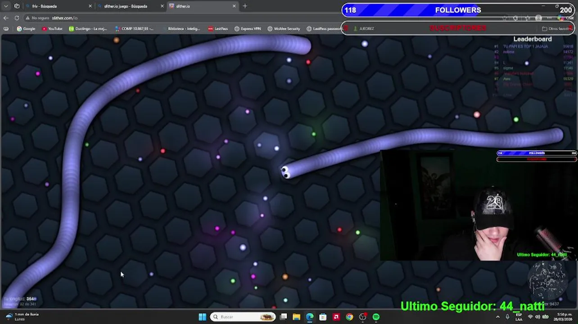Show hidden system tray icons
The image size is (578, 324).
click(498, 317)
